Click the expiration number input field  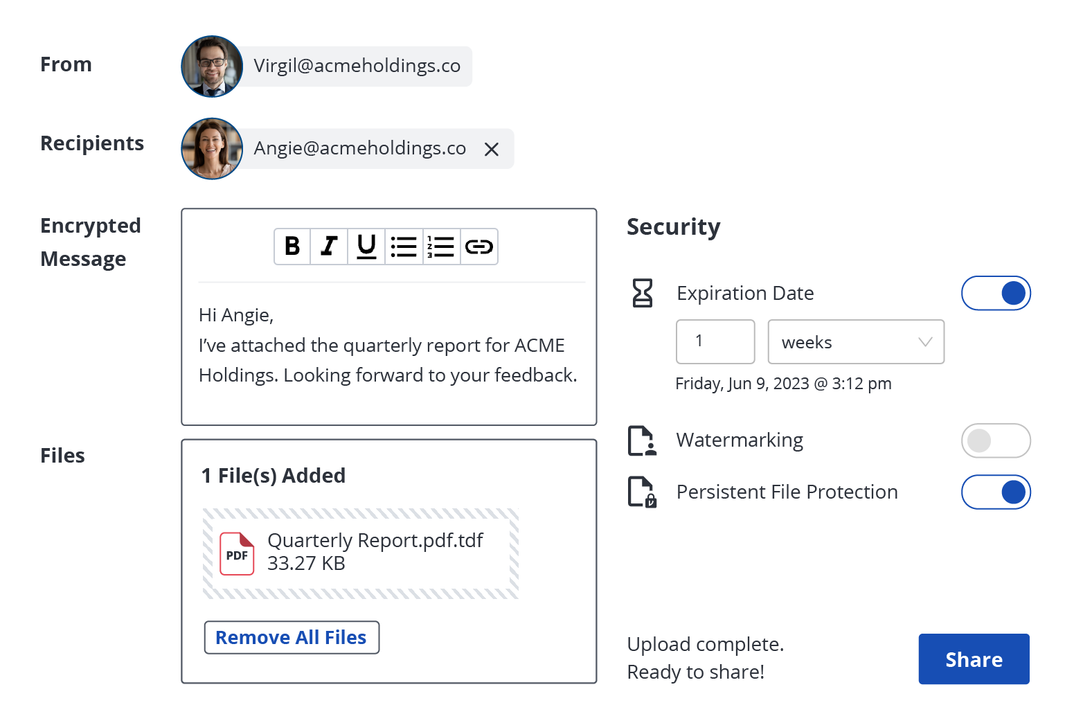click(x=715, y=342)
